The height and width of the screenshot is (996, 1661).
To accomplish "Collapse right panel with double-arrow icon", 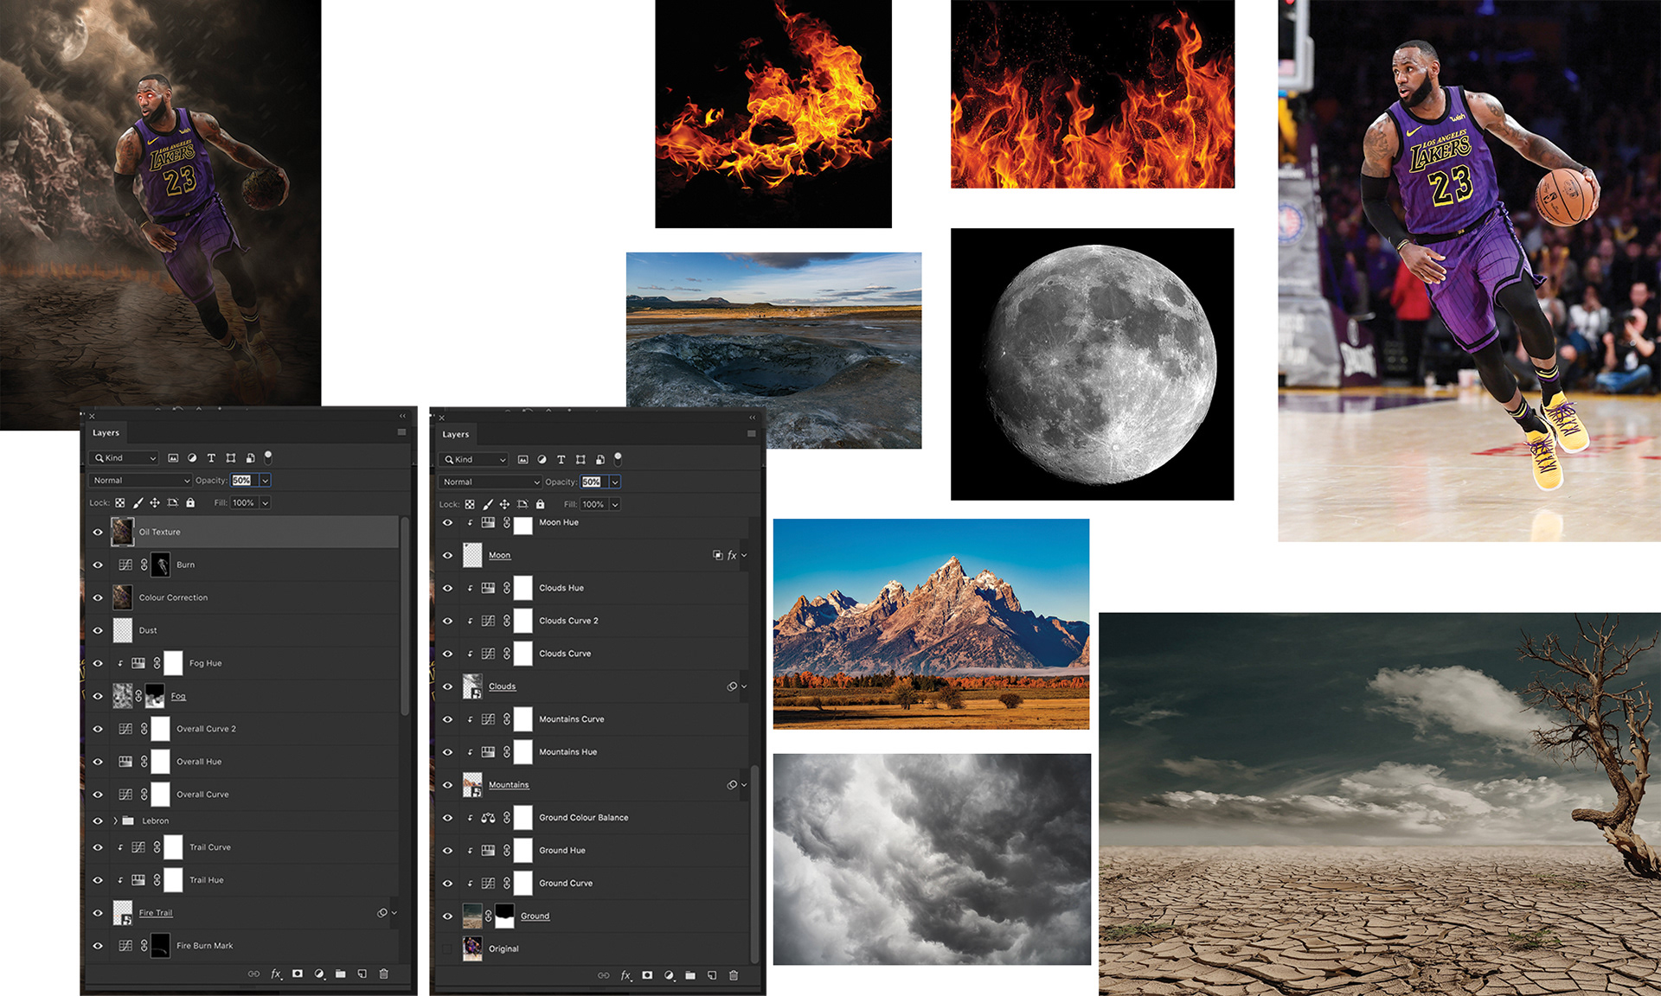I will [752, 418].
